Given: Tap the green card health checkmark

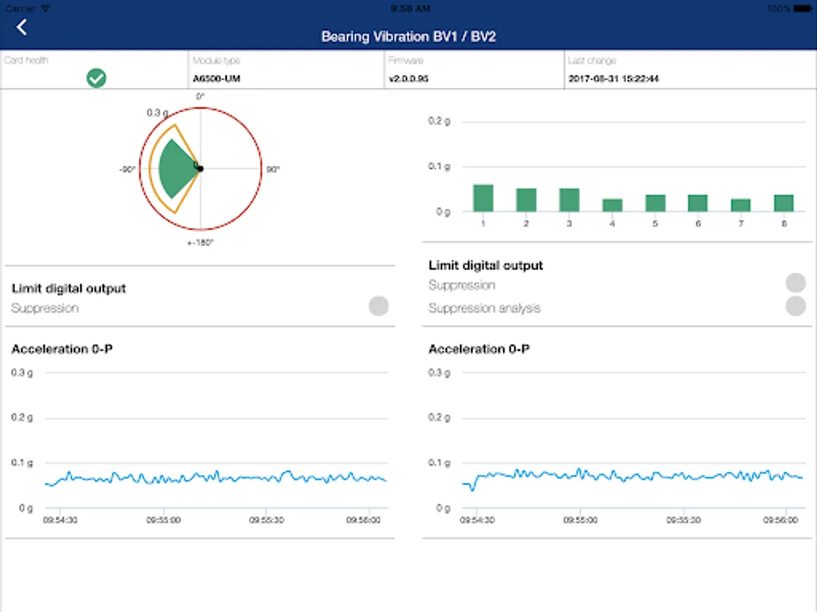Looking at the screenshot, I should [x=96, y=78].
